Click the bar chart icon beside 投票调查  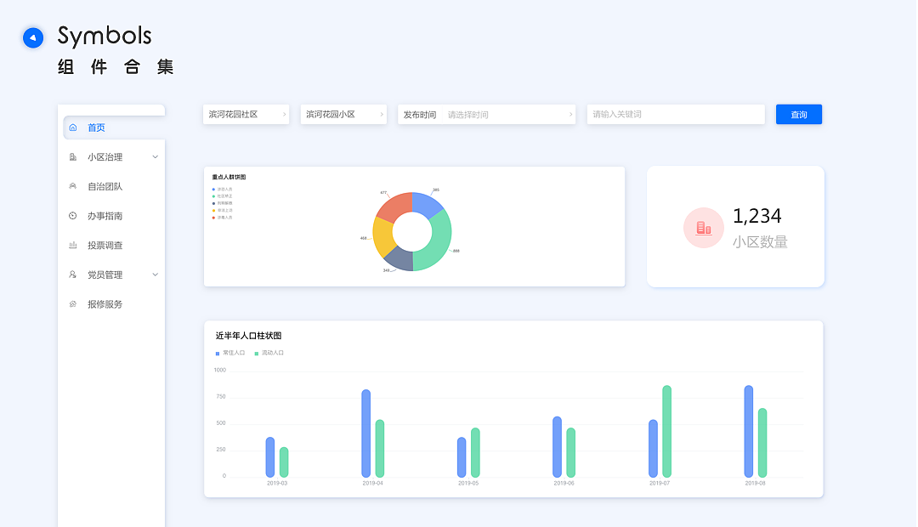pyautogui.click(x=73, y=246)
